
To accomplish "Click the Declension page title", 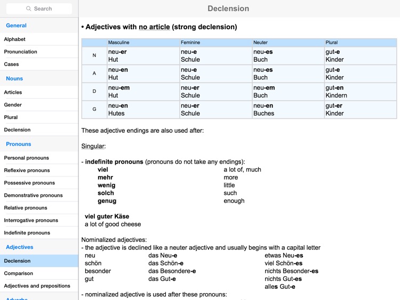I will coord(228,9).
